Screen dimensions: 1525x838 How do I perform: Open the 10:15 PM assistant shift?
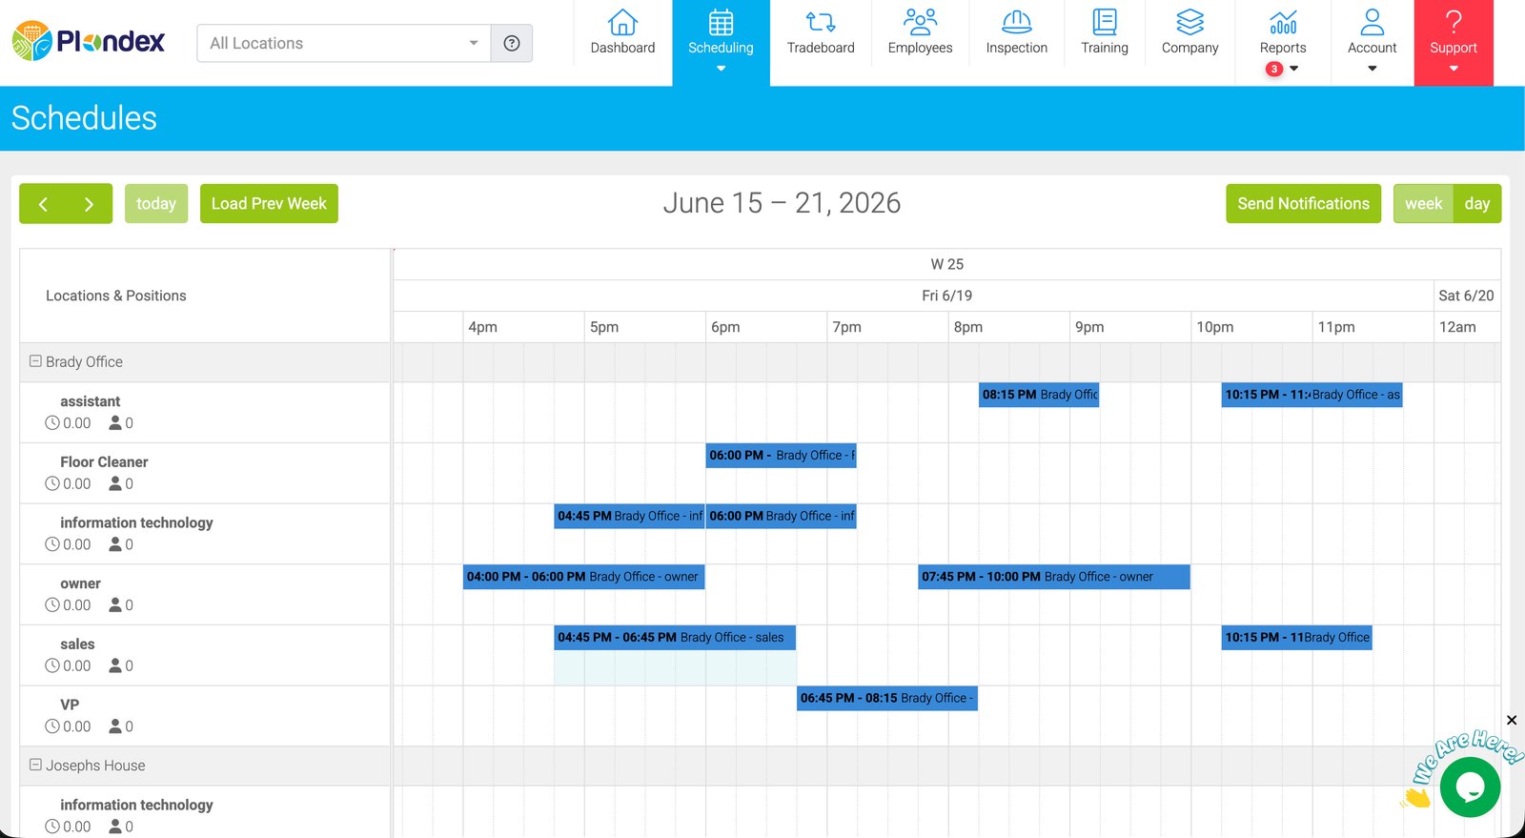(1311, 395)
